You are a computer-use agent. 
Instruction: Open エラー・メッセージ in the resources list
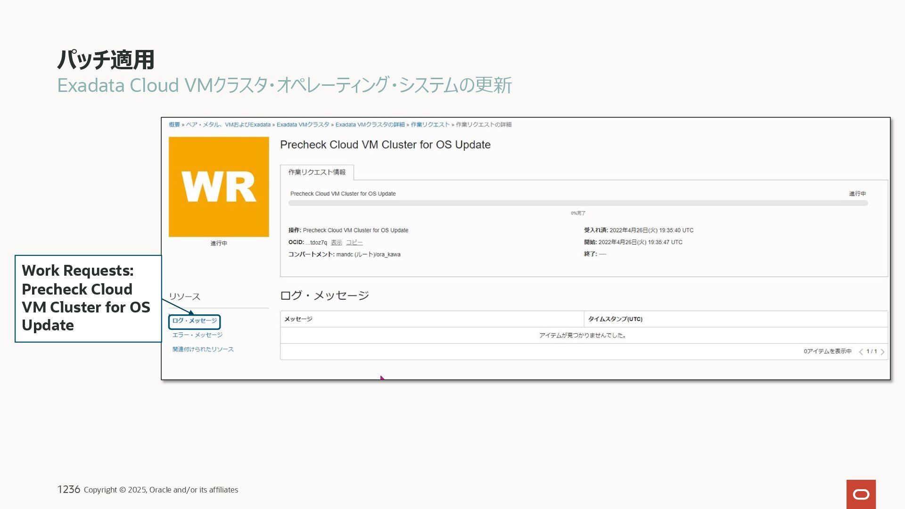click(197, 335)
